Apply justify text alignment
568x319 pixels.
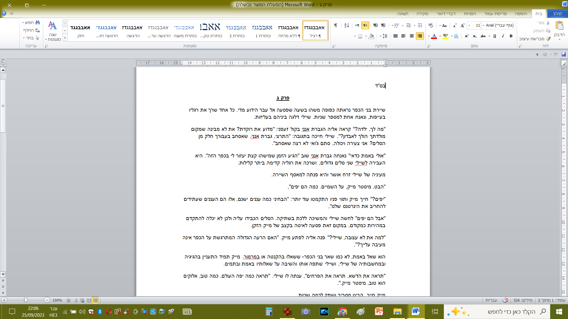(x=396, y=36)
